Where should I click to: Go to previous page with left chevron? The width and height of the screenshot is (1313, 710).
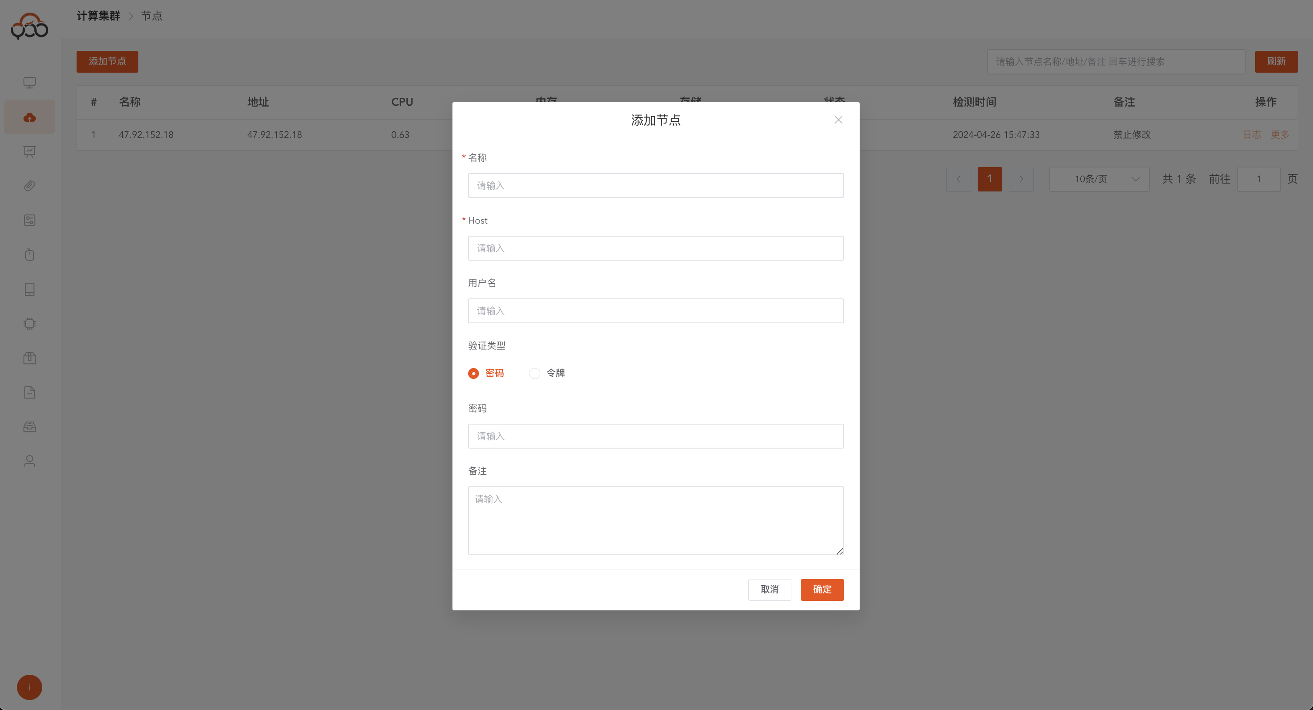(958, 179)
